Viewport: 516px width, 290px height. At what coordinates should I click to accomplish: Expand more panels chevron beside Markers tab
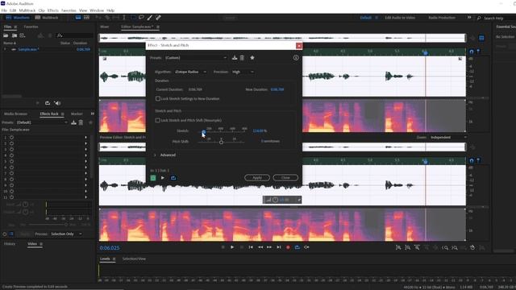93,114
